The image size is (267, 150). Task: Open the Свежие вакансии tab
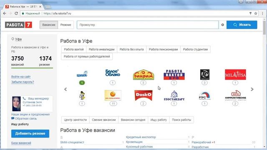coord(104,120)
